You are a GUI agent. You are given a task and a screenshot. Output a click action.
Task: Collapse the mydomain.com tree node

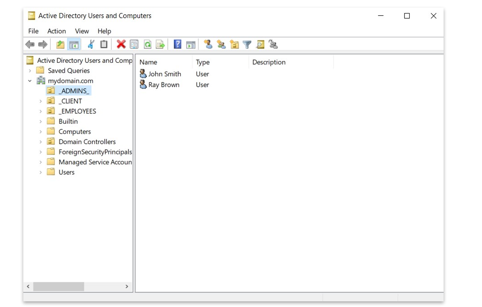click(x=30, y=81)
